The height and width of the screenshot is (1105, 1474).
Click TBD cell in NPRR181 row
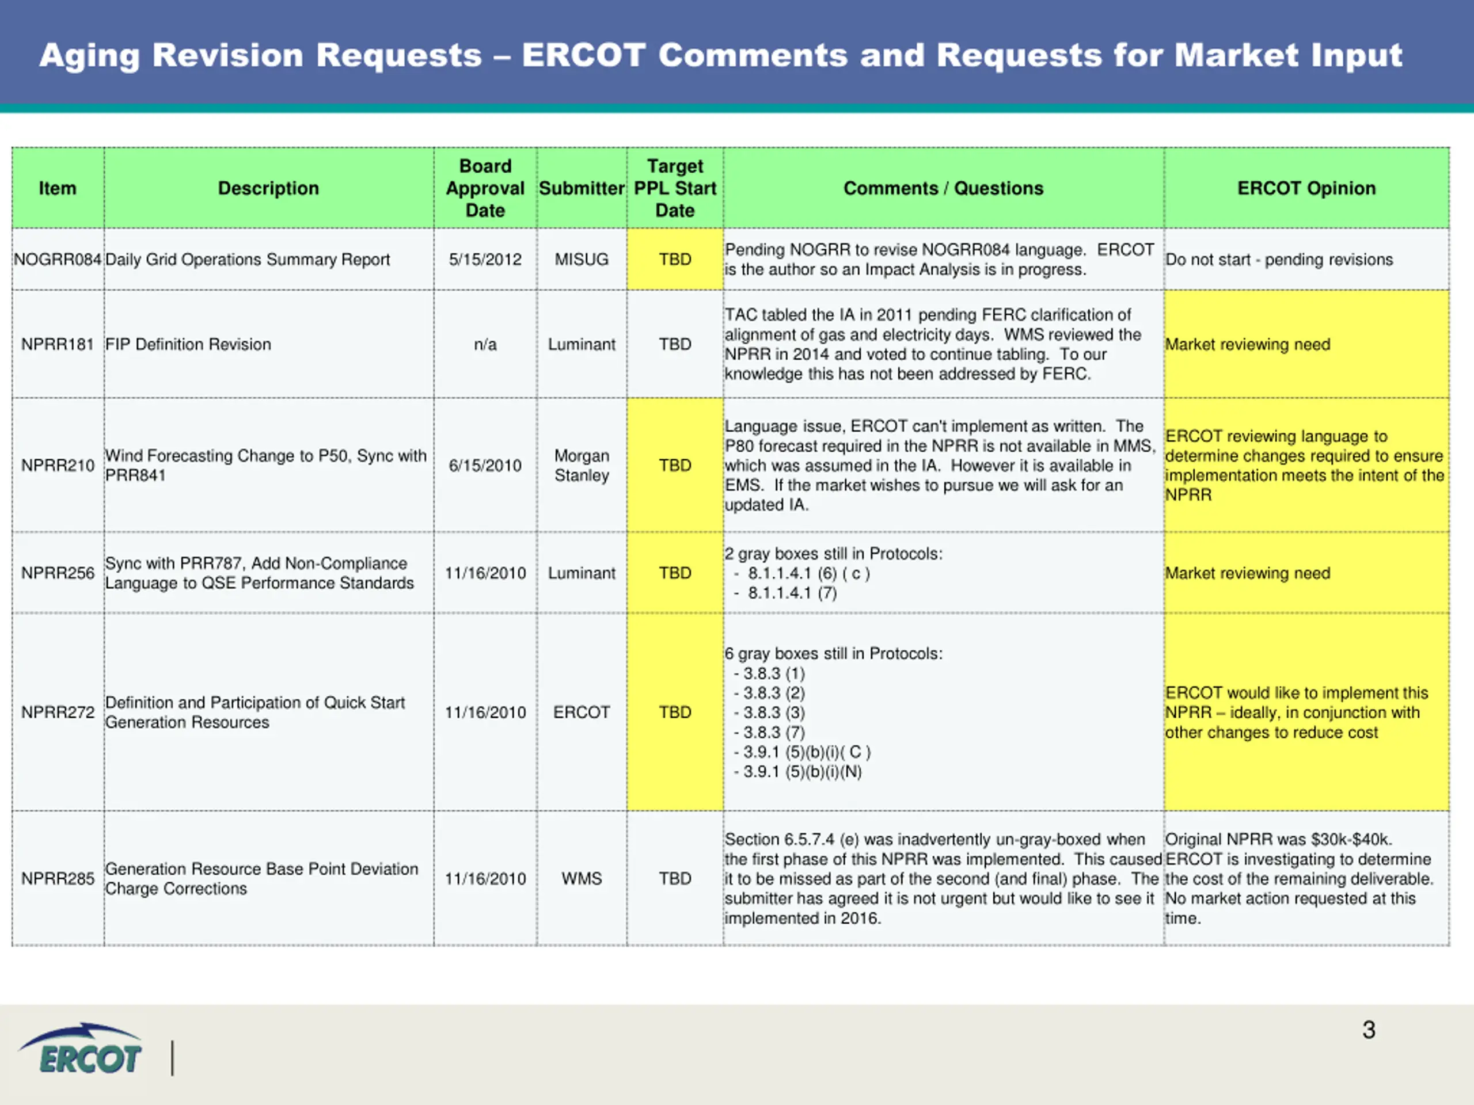click(x=675, y=344)
